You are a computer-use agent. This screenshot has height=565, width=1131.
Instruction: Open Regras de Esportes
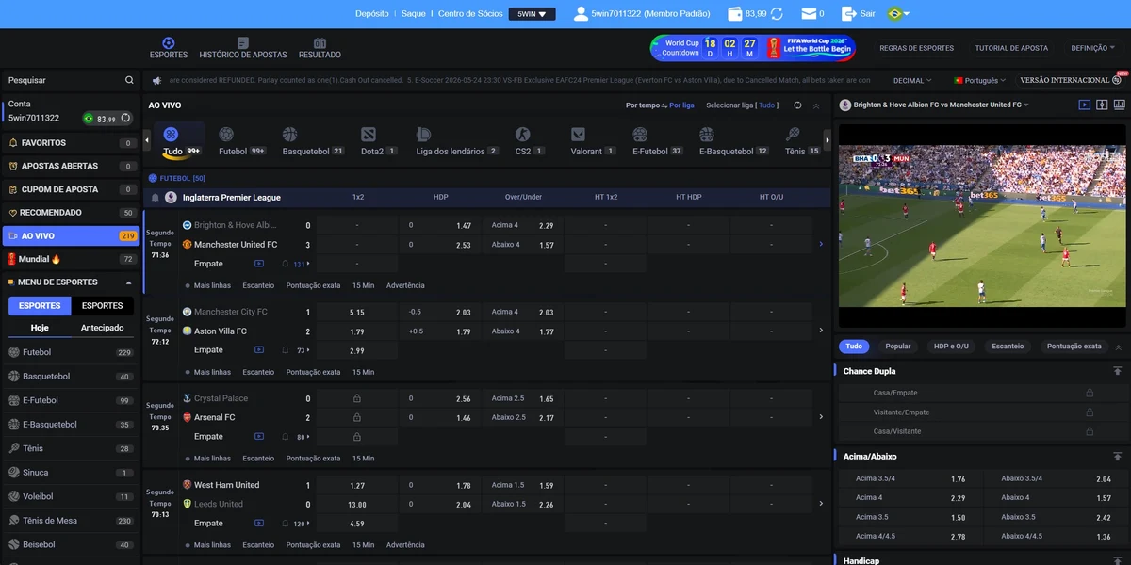(917, 48)
